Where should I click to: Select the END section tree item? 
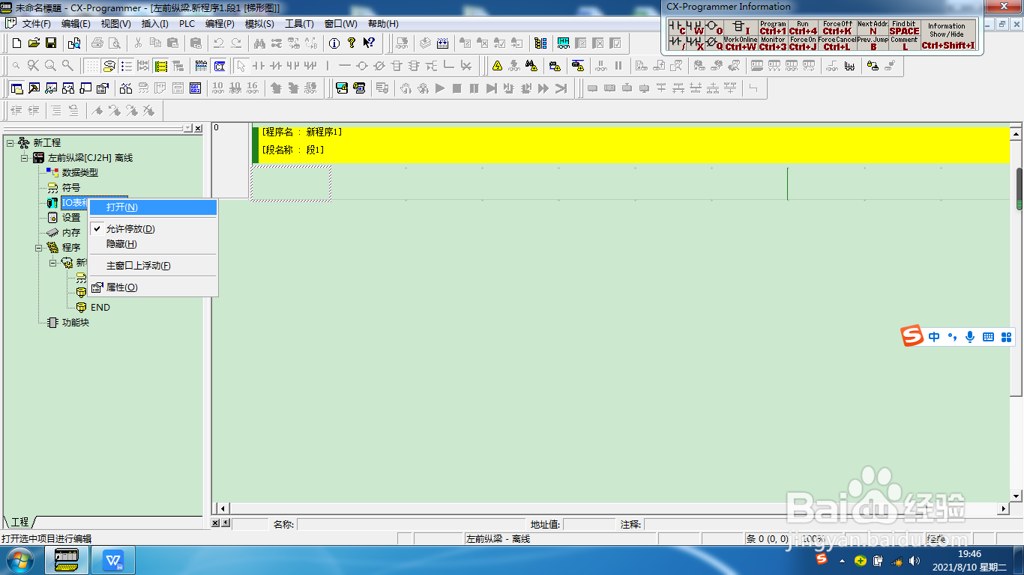pos(100,308)
